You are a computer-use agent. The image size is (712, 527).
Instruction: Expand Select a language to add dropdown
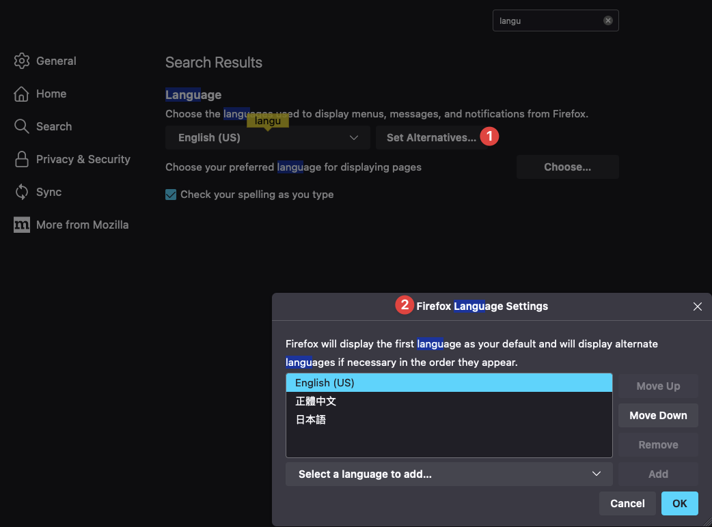[449, 474]
